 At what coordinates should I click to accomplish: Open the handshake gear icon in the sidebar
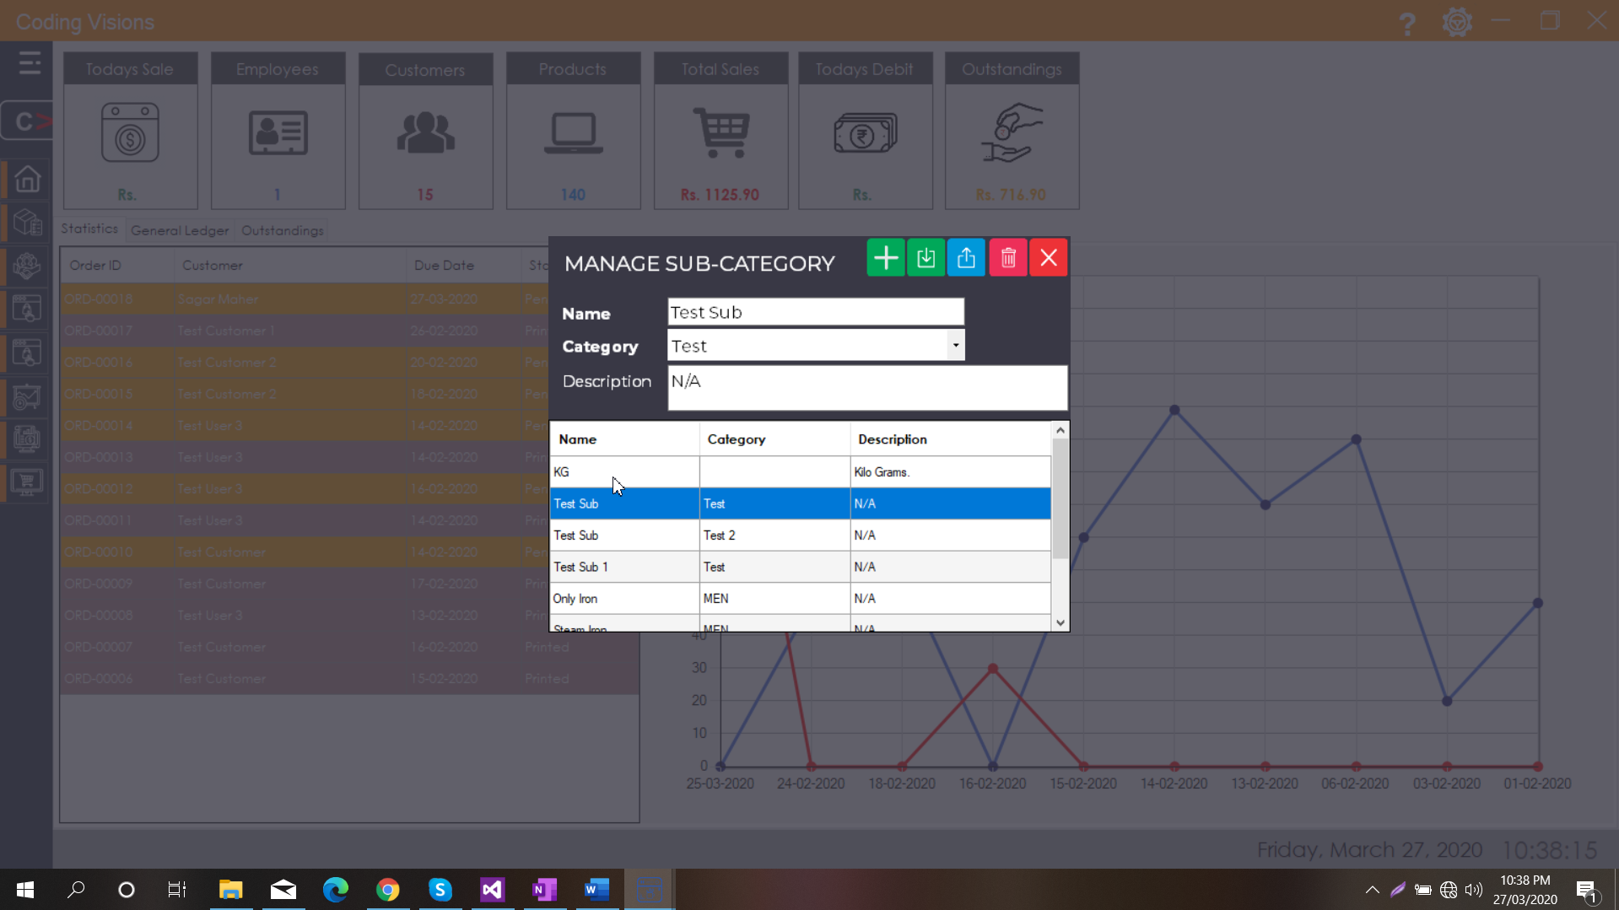pos(27,266)
